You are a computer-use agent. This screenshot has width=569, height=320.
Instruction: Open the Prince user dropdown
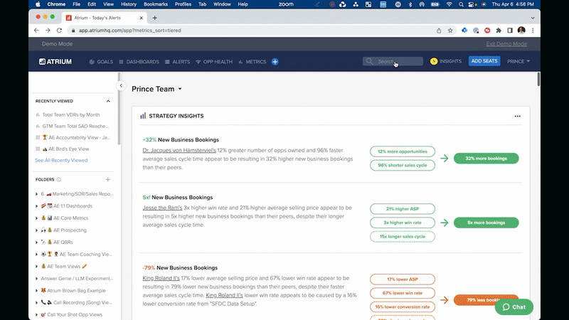519,61
